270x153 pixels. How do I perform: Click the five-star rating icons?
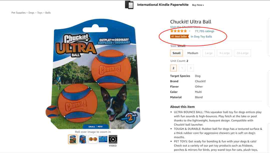click(x=178, y=31)
